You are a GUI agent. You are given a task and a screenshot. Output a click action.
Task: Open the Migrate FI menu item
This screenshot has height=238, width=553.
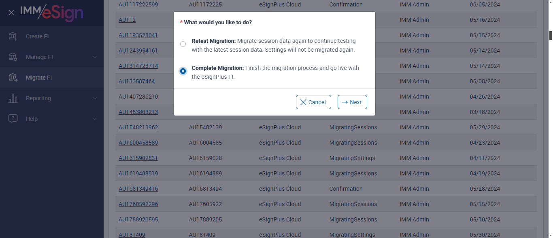click(x=39, y=78)
